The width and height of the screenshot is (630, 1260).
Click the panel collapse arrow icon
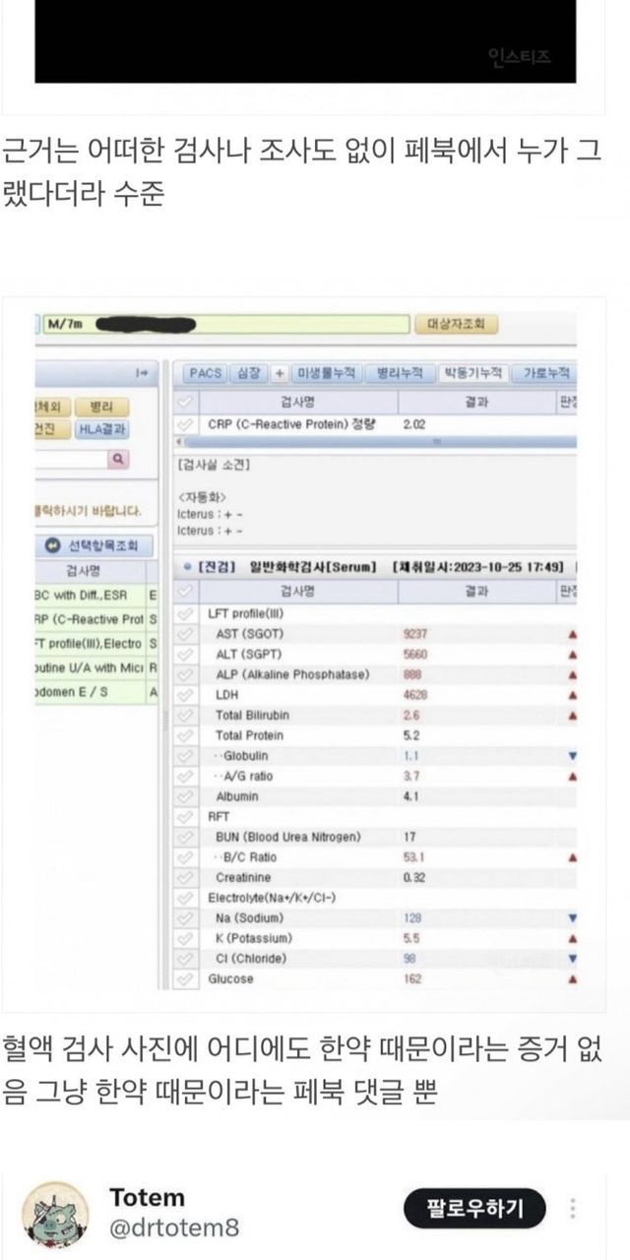point(141,373)
